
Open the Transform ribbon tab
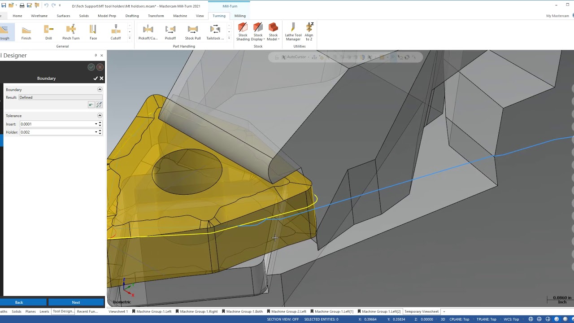tap(156, 16)
